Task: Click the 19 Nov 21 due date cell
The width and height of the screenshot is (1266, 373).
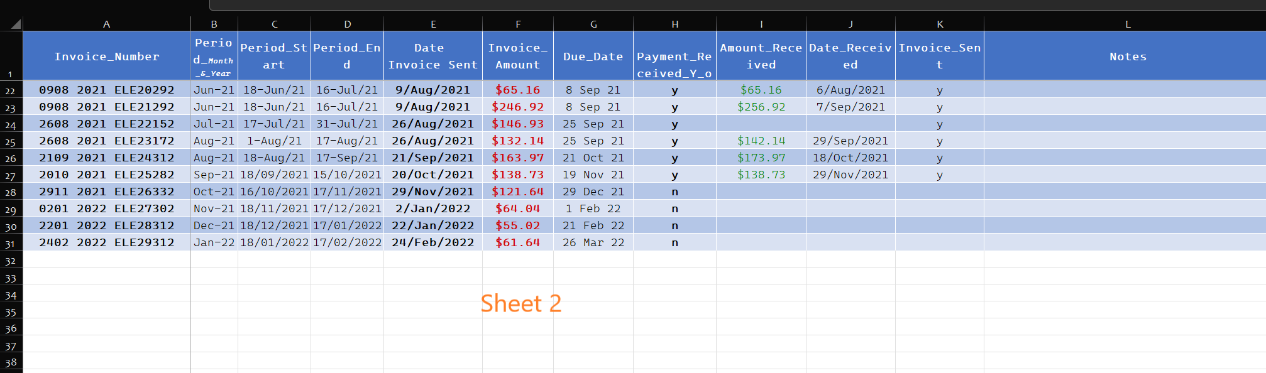Action: 593,175
